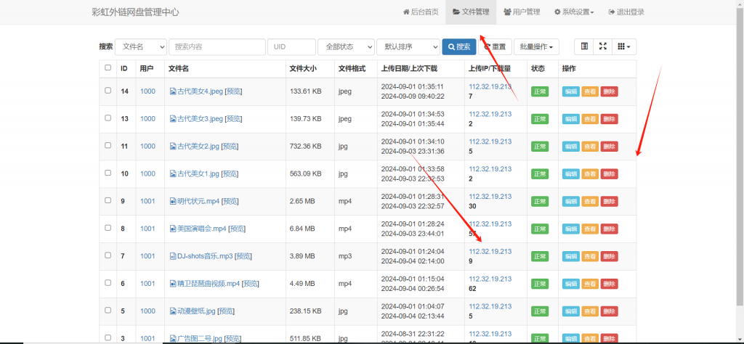Click the 重置 reset button
The image size is (744, 344).
(x=495, y=46)
